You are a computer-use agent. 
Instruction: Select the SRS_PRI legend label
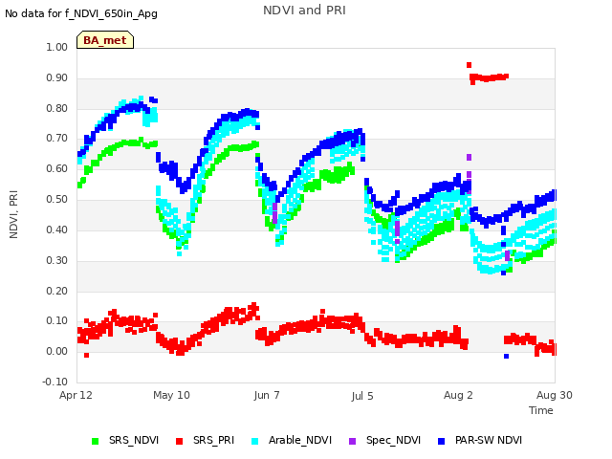pos(213,440)
